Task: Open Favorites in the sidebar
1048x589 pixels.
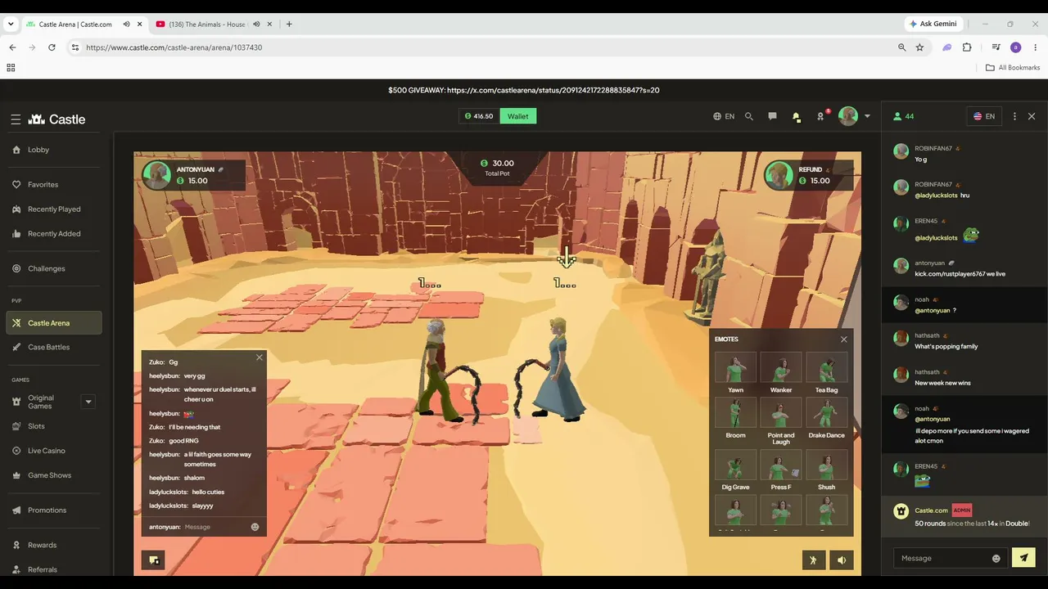Action: pos(53,185)
